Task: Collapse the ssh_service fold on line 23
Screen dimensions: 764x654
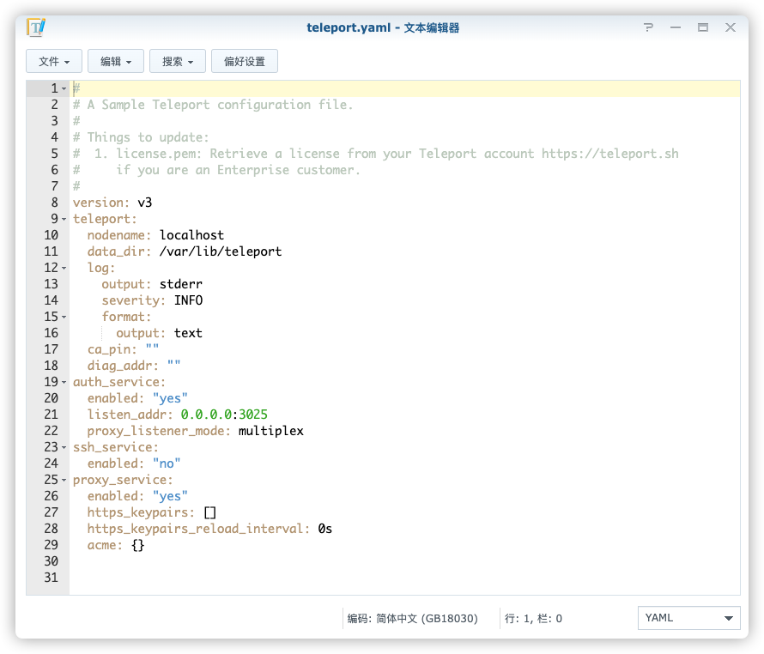Action: [x=64, y=448]
